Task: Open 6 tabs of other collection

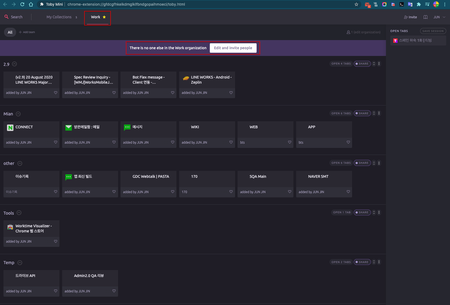Action: pos(341,163)
